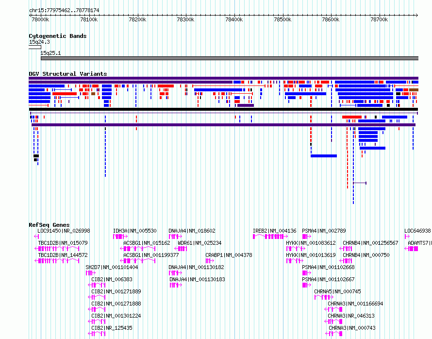
Task: Click the 78100k ruler position
Action: pyautogui.click(x=89, y=19)
